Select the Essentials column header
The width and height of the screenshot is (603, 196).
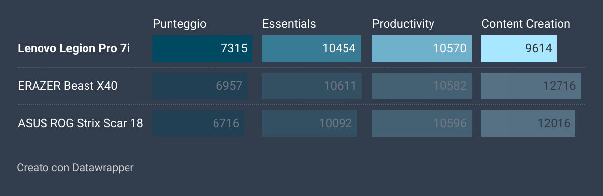click(289, 24)
